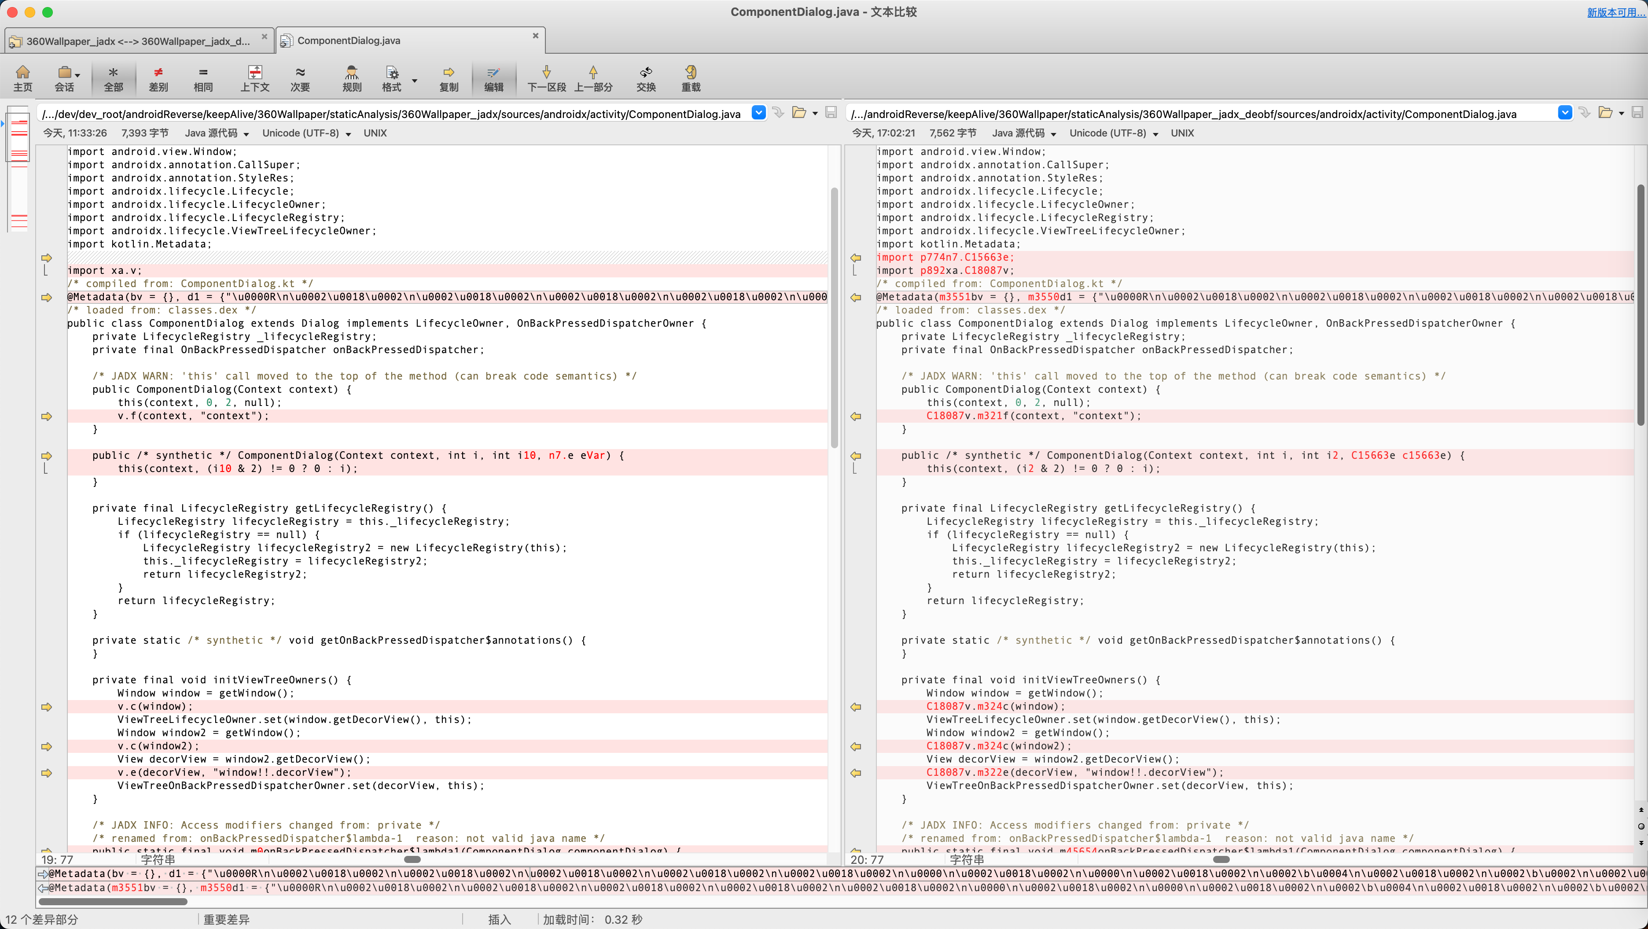Copy right arrow beside left @Metadata line
This screenshot has height=929, width=1648.
click(x=46, y=298)
